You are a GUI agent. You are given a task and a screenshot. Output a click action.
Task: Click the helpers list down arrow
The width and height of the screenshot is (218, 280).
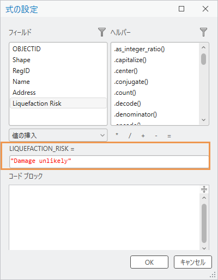(204, 120)
